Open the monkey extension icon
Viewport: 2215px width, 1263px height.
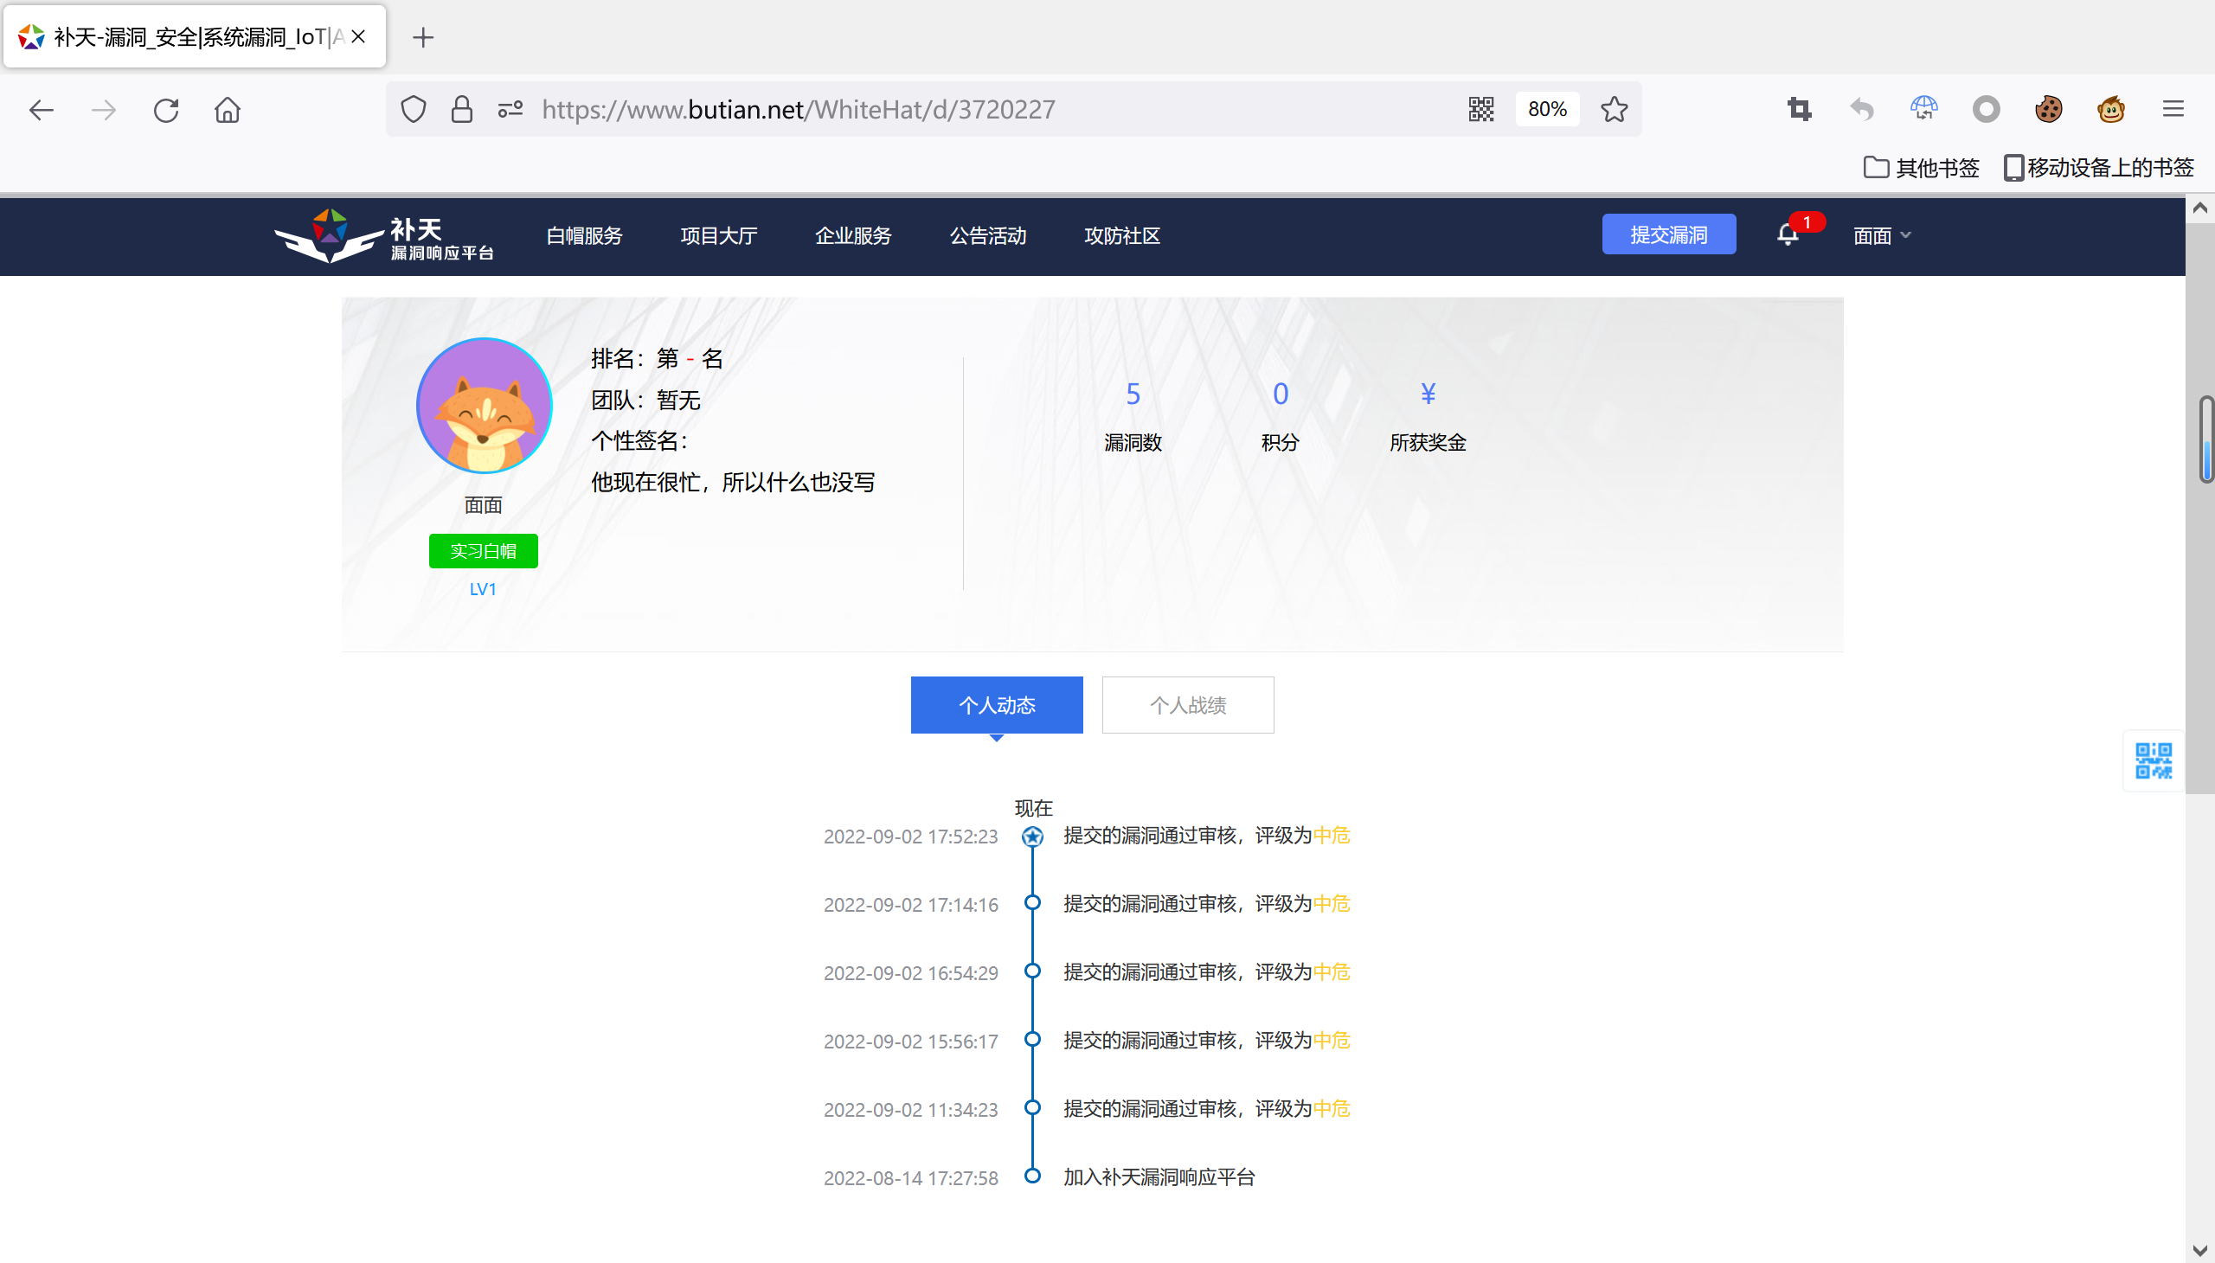click(x=2111, y=109)
